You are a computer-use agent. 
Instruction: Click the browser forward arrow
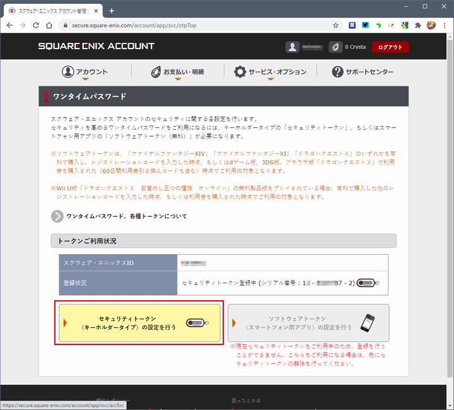23,25
